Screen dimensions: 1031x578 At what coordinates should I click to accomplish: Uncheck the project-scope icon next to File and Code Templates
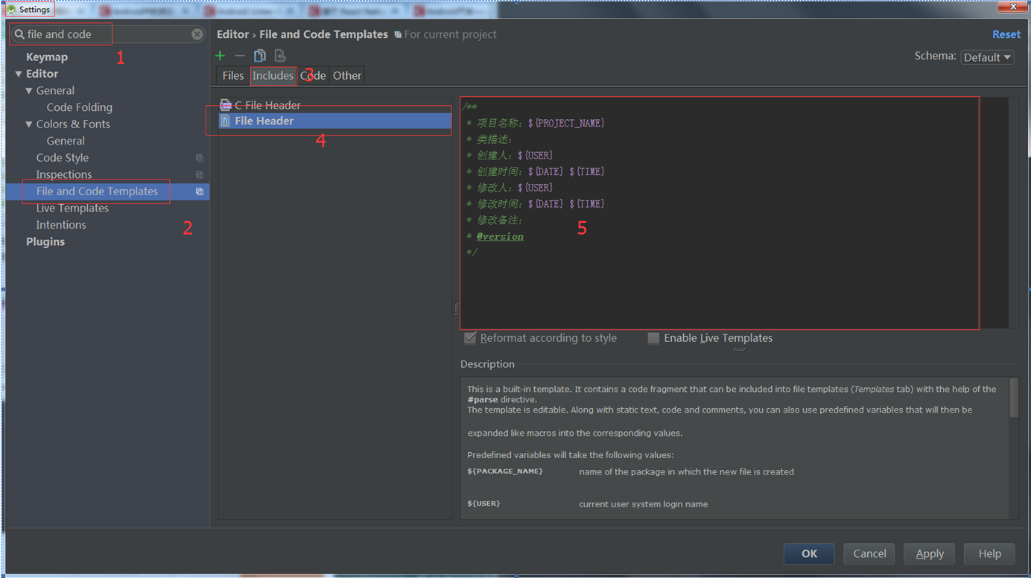tap(199, 191)
